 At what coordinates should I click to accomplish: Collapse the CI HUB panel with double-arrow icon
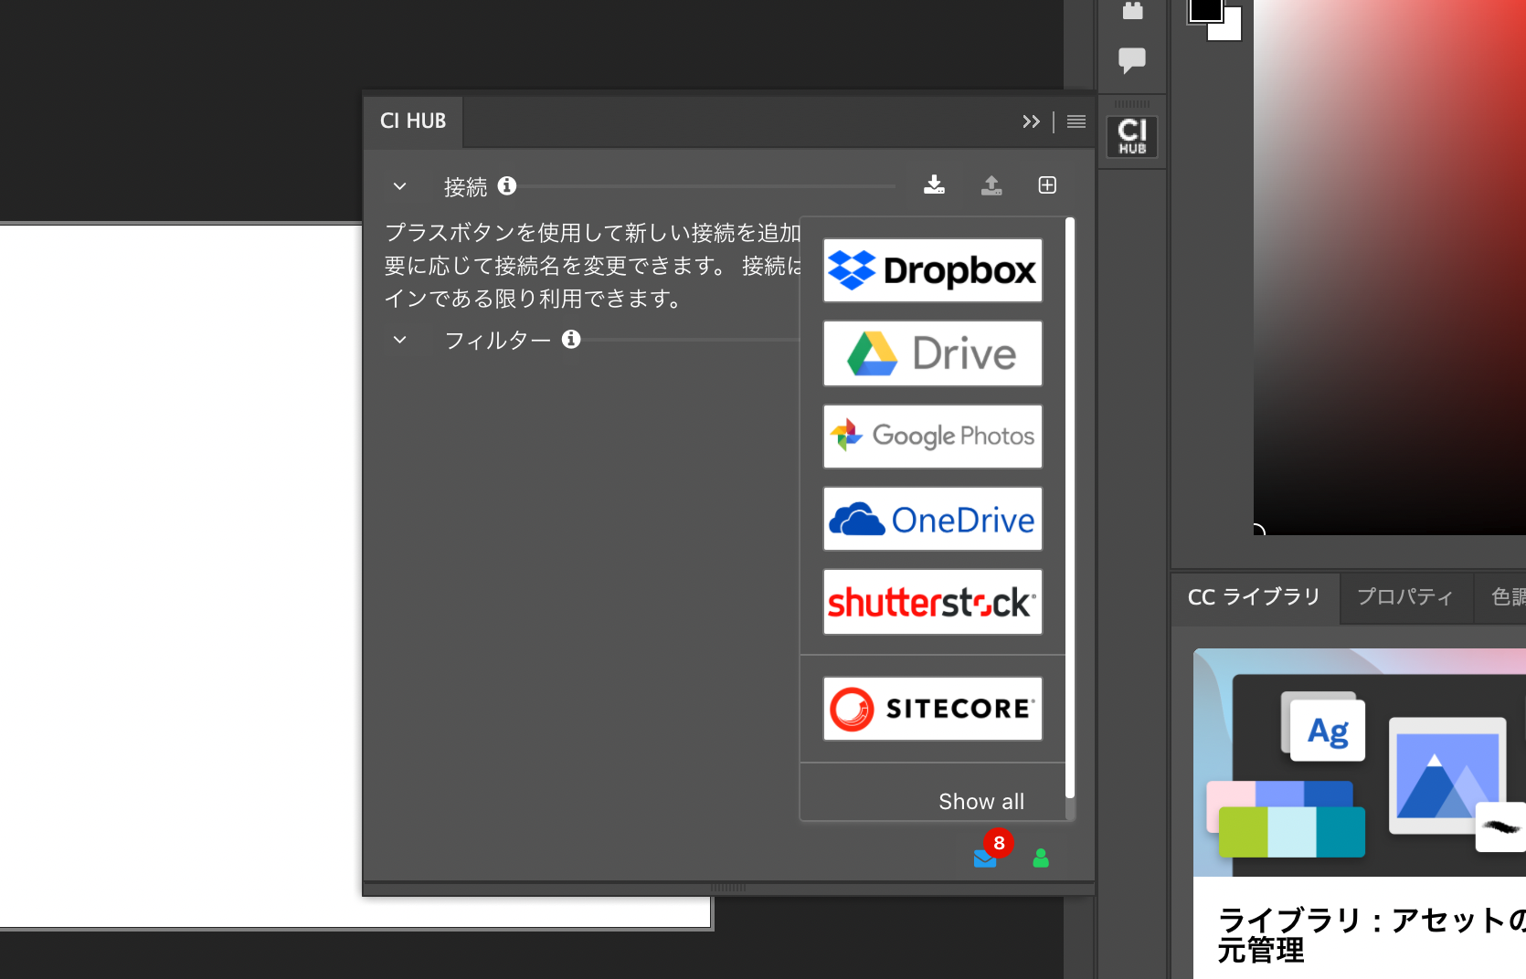(1031, 121)
